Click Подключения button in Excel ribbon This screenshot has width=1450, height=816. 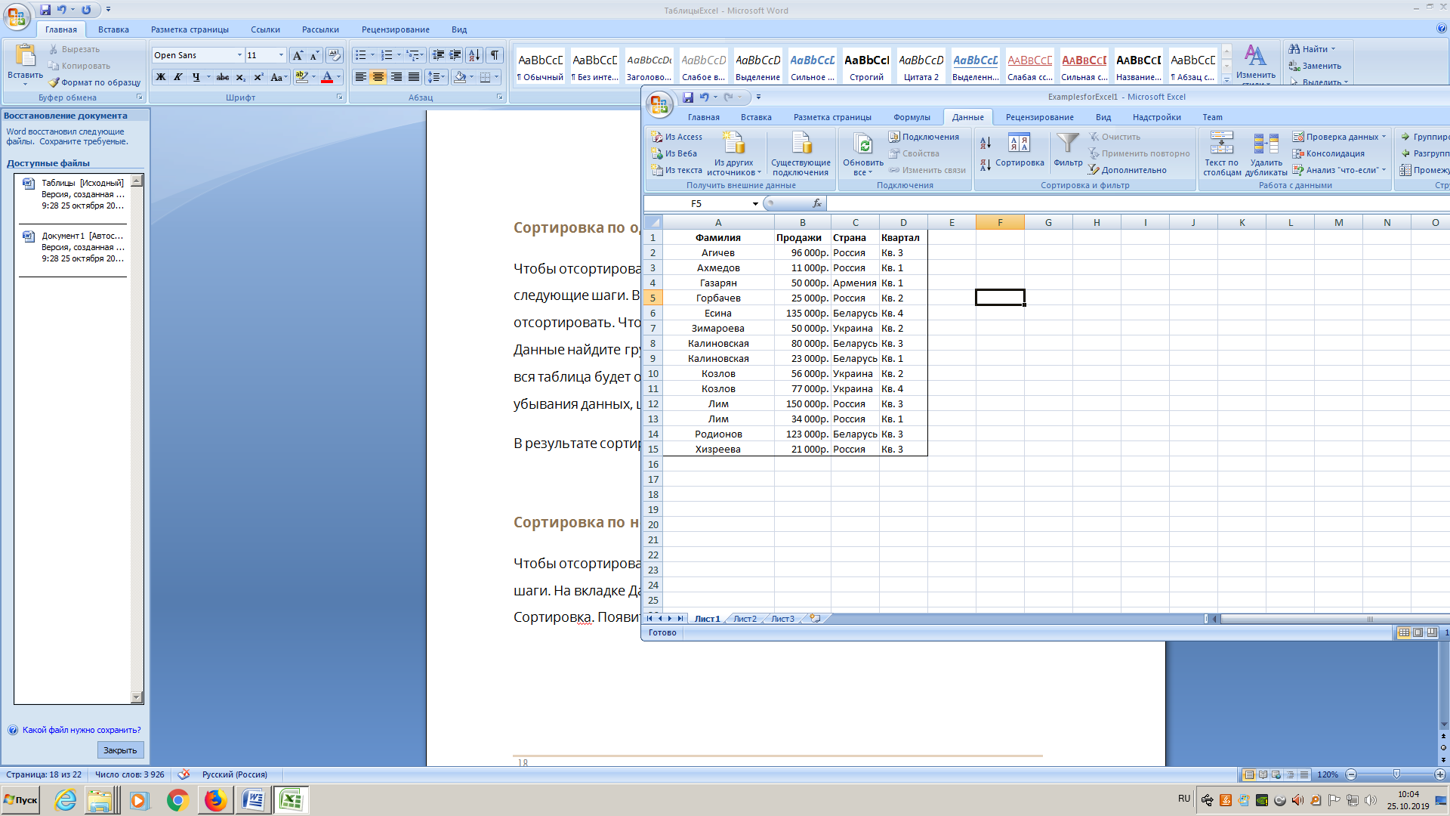click(924, 137)
